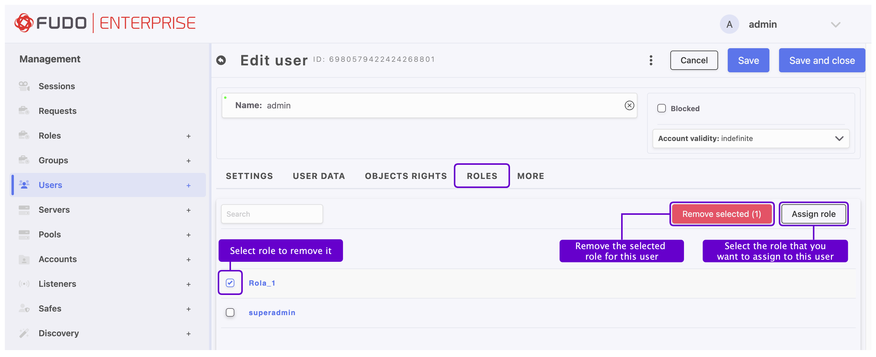Image resolution: width=876 pixels, height=357 pixels.
Task: Click the back arrow icon beside Edit user
Action: (x=221, y=61)
